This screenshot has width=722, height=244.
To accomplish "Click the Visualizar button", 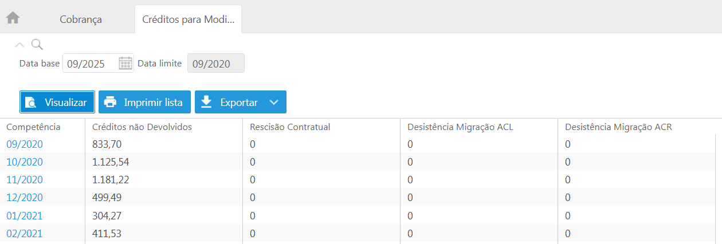I will coord(57,103).
